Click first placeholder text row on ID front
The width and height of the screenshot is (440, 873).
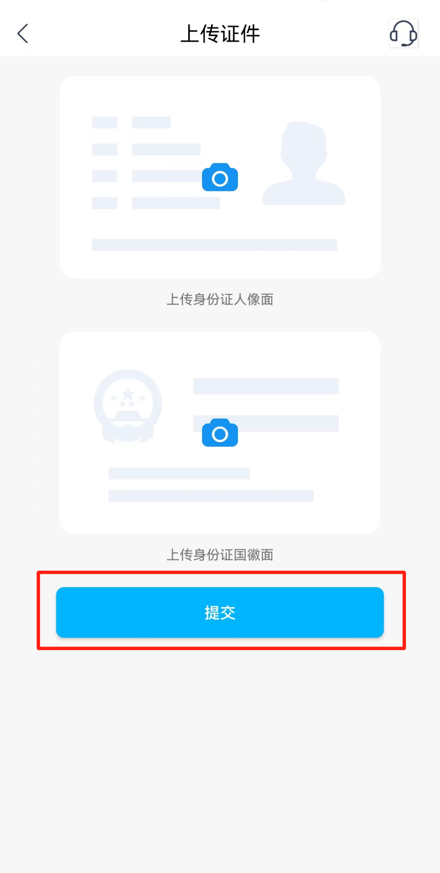coord(132,122)
